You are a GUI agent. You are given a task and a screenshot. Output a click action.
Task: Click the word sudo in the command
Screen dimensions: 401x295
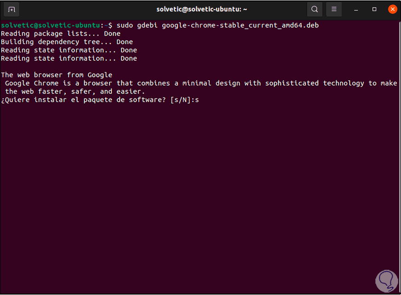[x=125, y=25]
